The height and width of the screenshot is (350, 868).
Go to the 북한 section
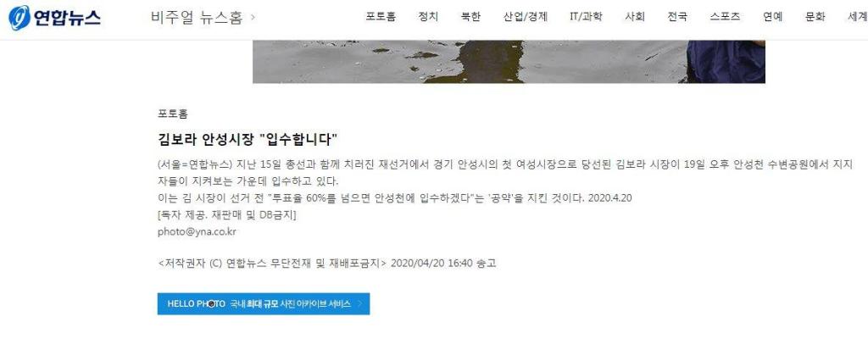coord(470,17)
